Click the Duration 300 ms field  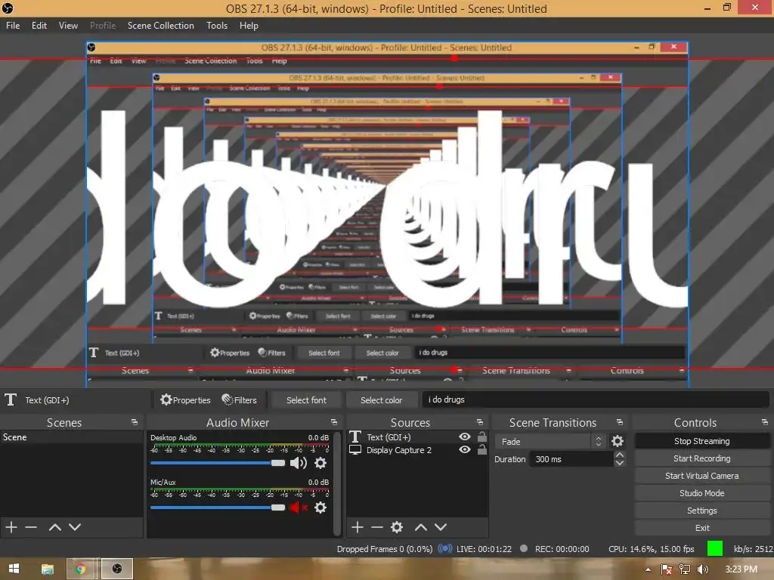click(x=571, y=459)
